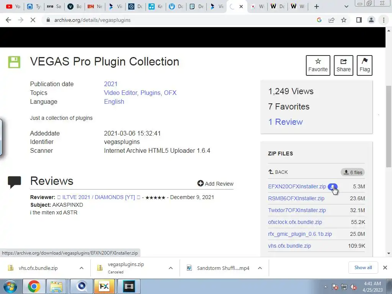Click the English language link
This screenshot has height=294, width=392.
[114, 101]
